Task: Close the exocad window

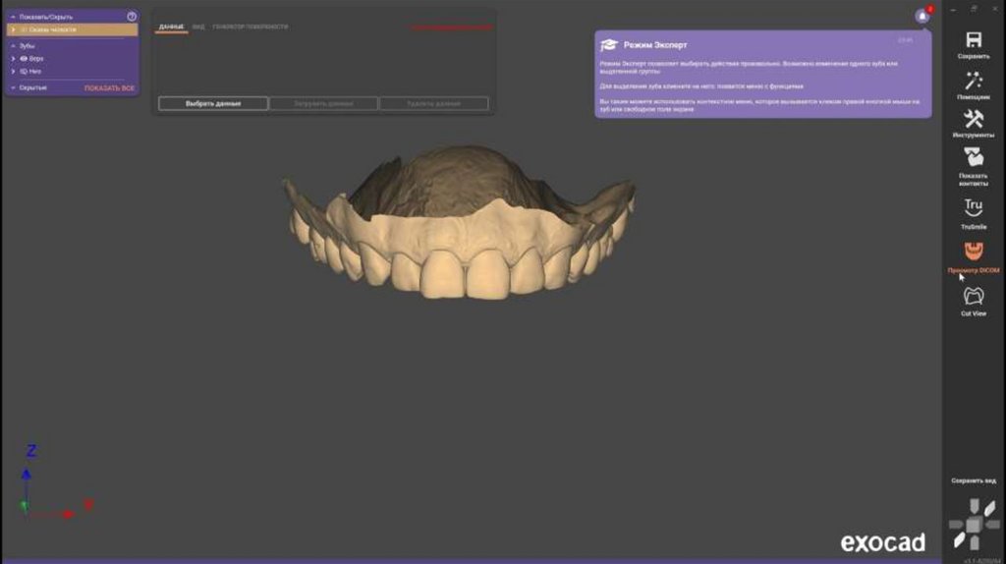Action: point(995,9)
